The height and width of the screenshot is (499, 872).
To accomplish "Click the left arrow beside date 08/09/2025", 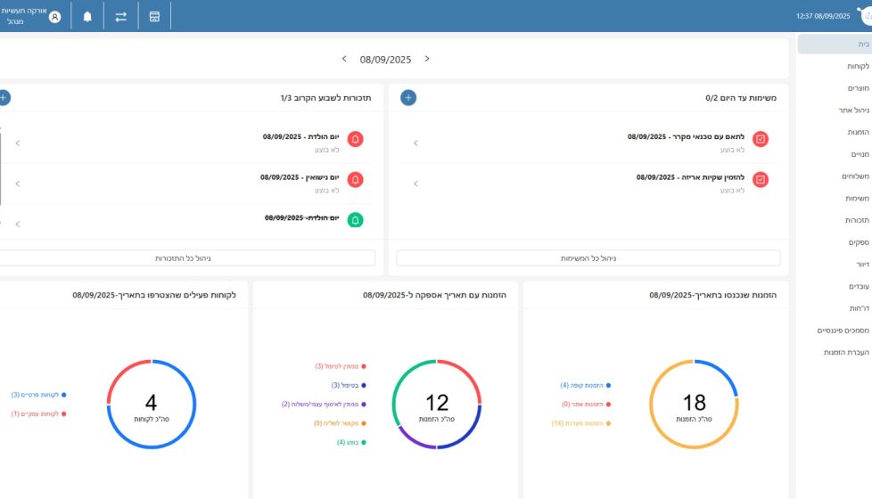I will (x=344, y=59).
